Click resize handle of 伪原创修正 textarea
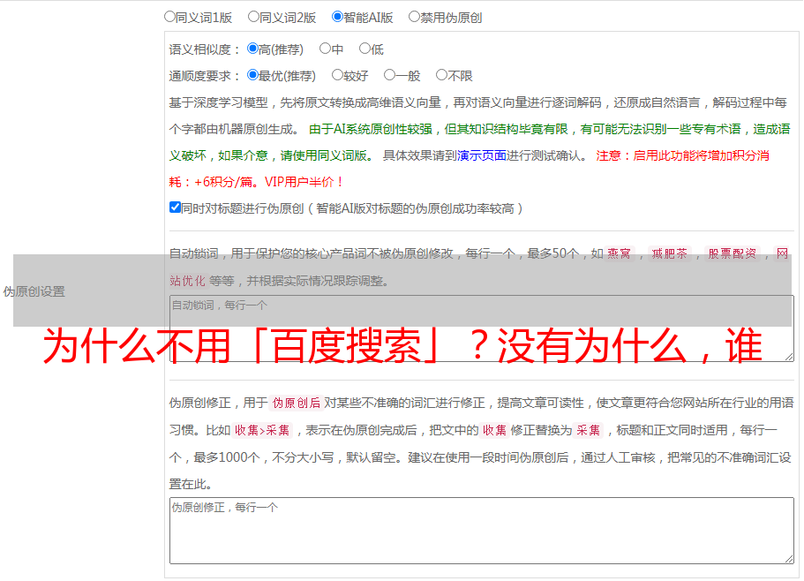This screenshot has height=581, width=804. click(789, 559)
